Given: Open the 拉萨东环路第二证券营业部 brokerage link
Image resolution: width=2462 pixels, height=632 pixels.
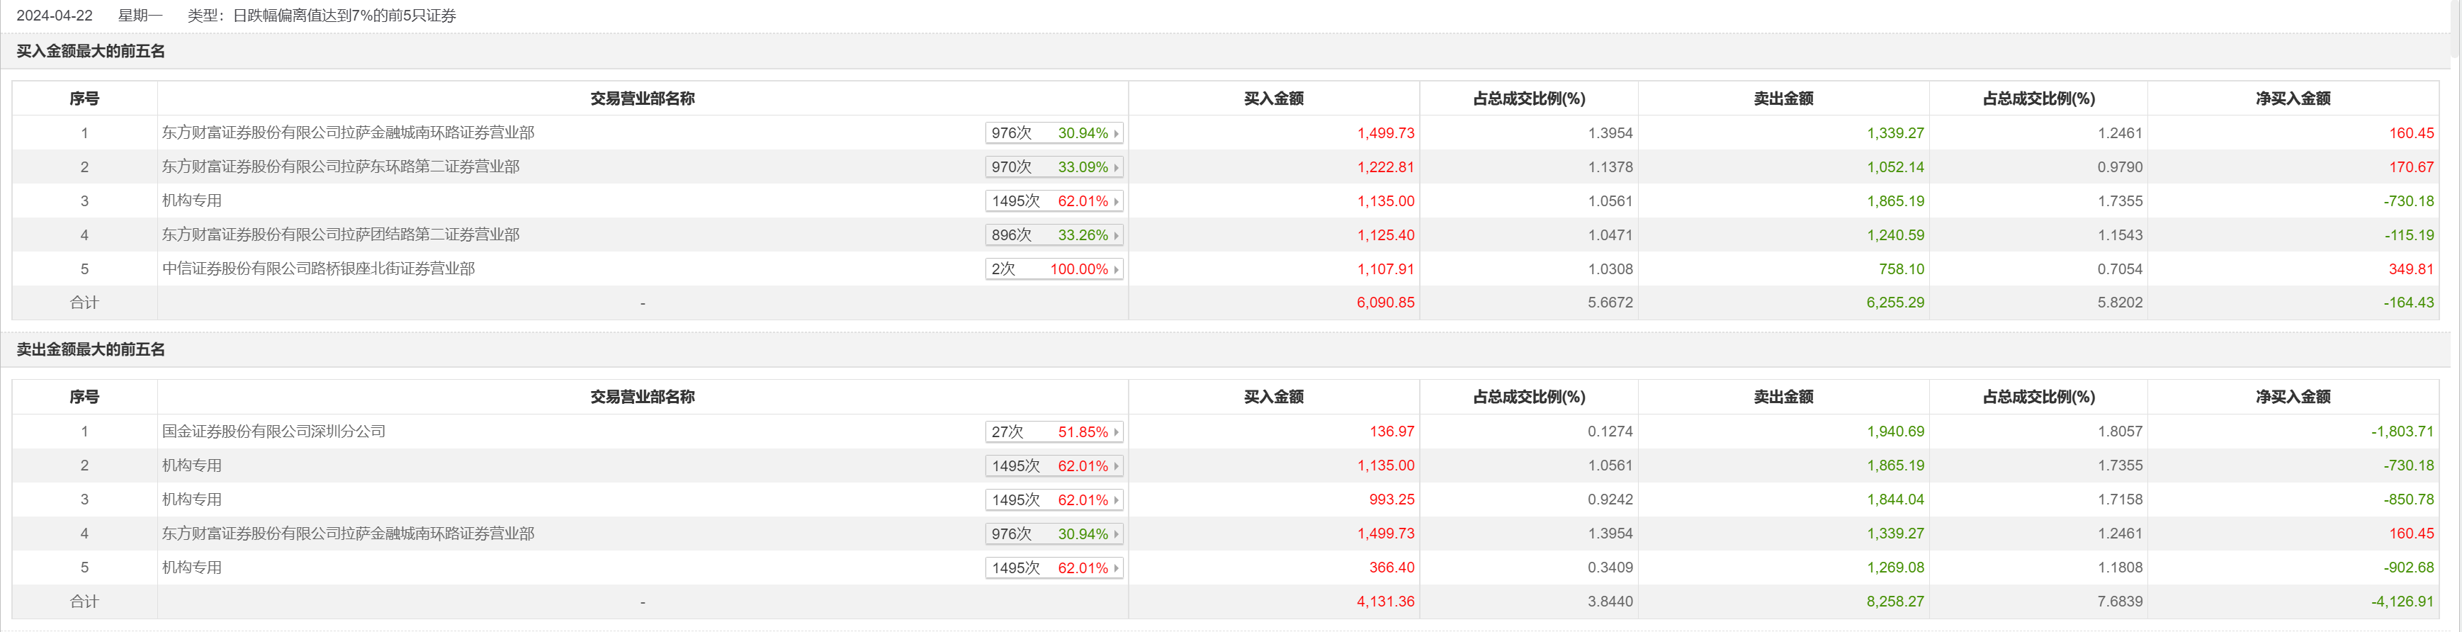Looking at the screenshot, I should click(340, 167).
